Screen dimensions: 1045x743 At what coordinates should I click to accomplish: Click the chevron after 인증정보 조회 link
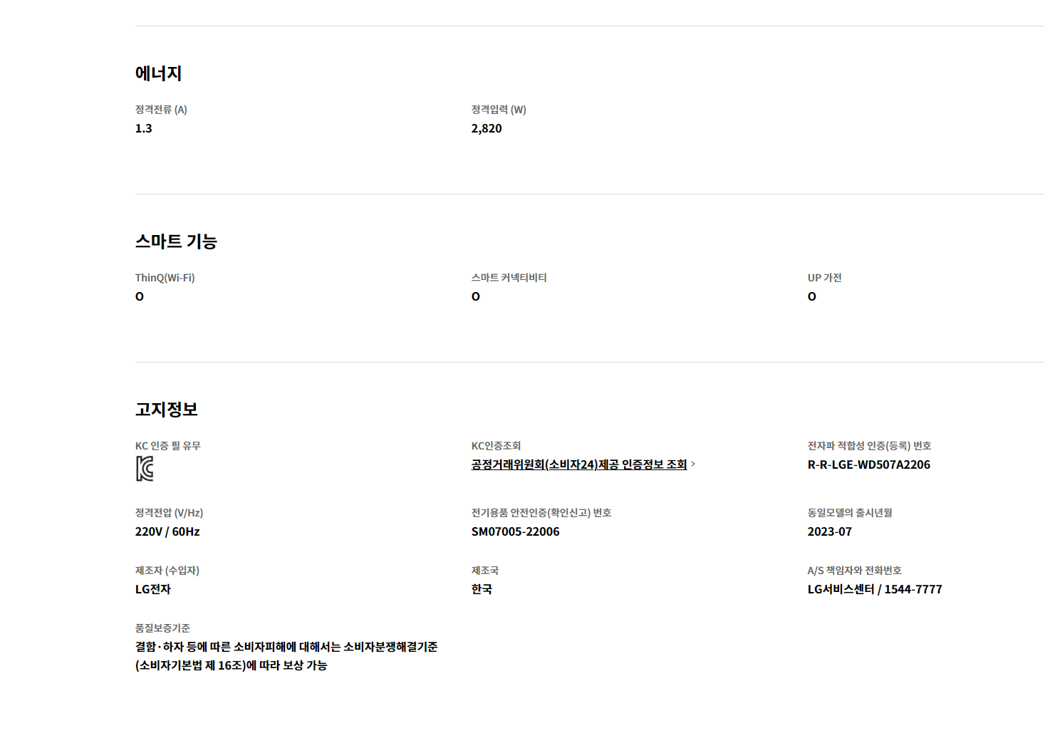click(x=693, y=464)
